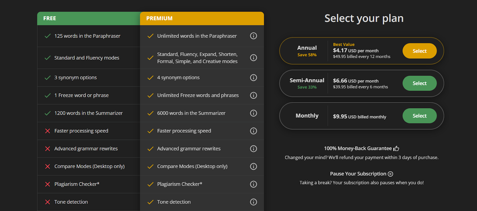Click the Money-Back Guarantee thumbs-up icon
The height and width of the screenshot is (211, 477).
396,148
